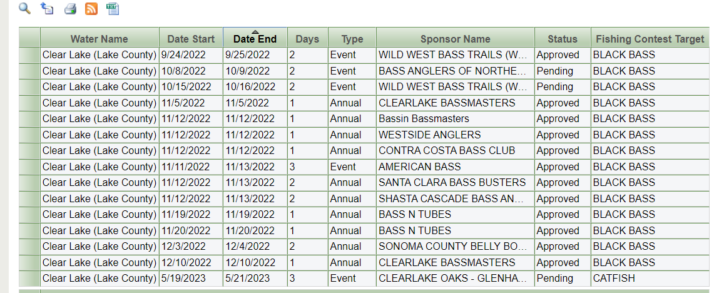This screenshot has width=719, height=293.
Task: Click the Sponsor Name column header
Action: (455, 39)
